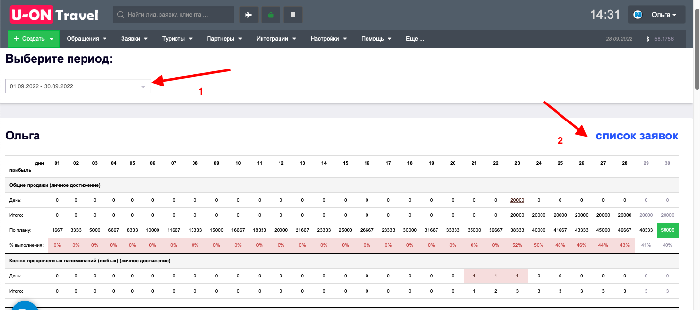Open the Ольга user account dropdown
The width and height of the screenshot is (700, 310).
click(657, 15)
